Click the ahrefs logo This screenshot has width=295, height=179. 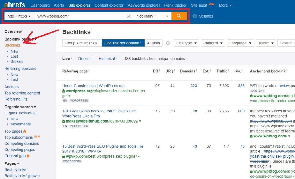point(15,5)
